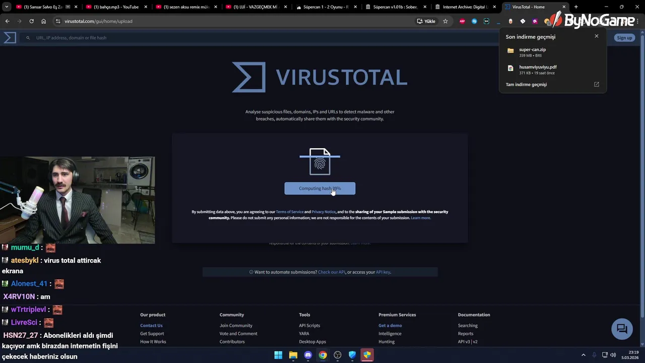Open full download history external-link icon

(x=597, y=84)
